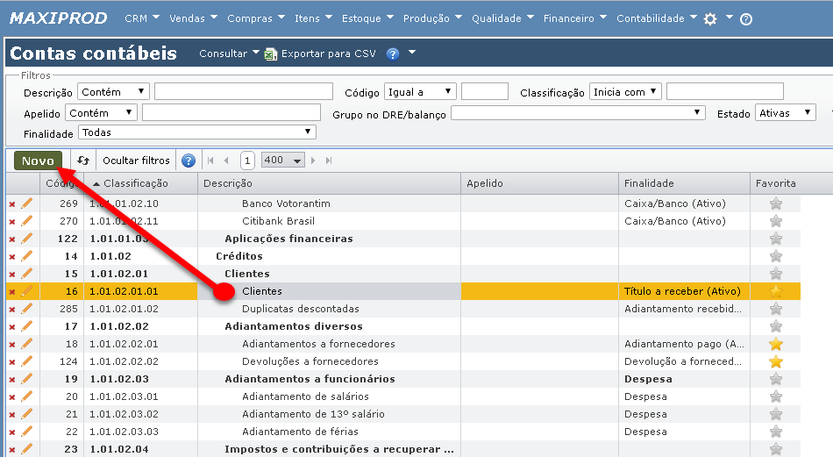Click the Ocultar filtros button
Viewport: 833px width, 457px height.
pyautogui.click(x=136, y=161)
